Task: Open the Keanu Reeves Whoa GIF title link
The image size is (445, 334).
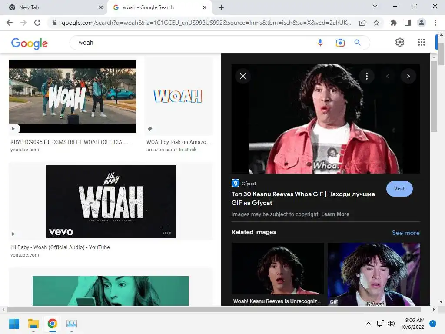Action: coord(303,198)
